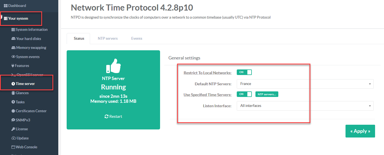Screen dimensions: 384x155
Task: Click the hard disks drive icon
Action: [13, 39]
